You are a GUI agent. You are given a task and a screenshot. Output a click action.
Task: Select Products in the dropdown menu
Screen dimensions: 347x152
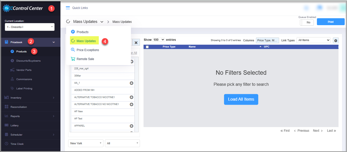pos(82,32)
